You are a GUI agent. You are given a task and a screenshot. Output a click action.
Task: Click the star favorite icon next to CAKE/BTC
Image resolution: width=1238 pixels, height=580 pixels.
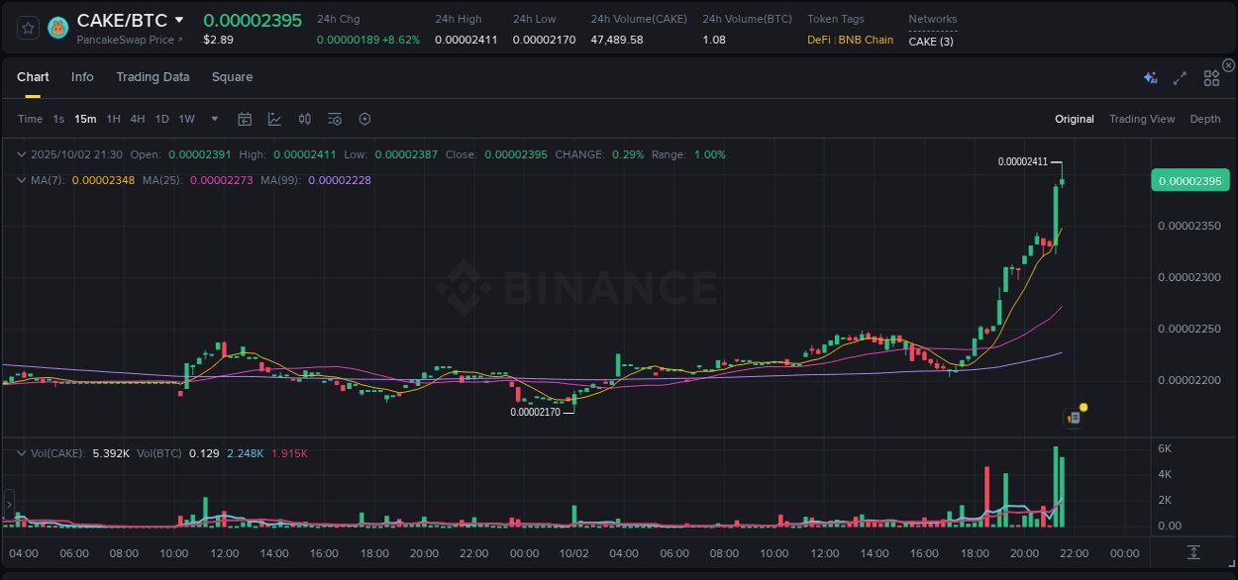tap(28, 28)
